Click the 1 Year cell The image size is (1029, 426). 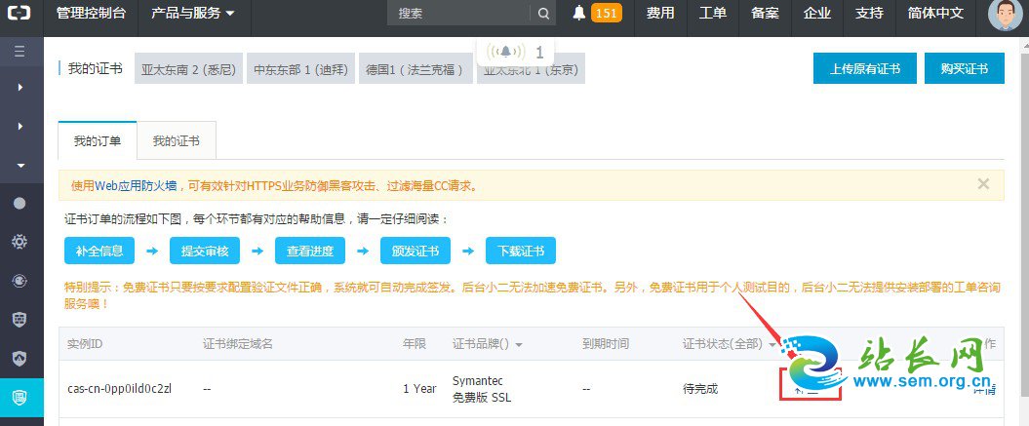click(x=419, y=389)
